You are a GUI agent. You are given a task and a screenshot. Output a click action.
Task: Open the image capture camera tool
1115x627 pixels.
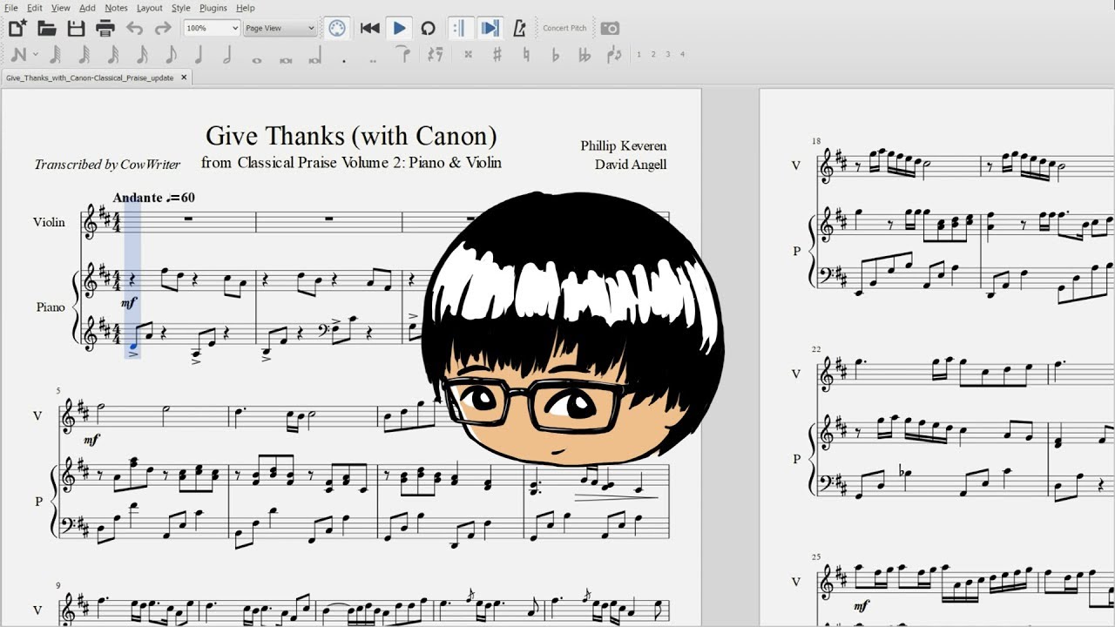[610, 28]
